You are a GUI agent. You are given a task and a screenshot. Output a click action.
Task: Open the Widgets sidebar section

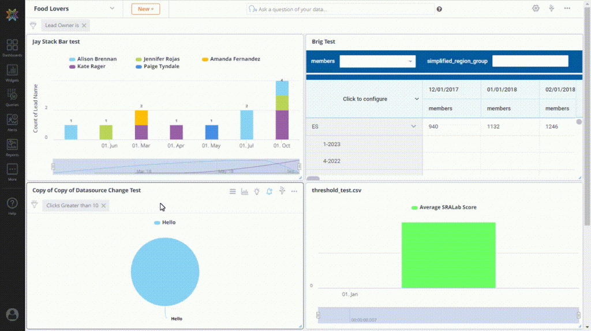12,73
